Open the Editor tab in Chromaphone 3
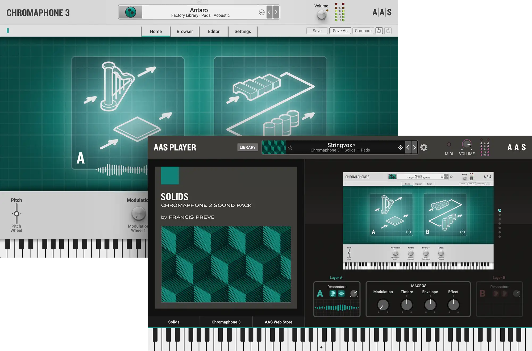Image resolution: width=532 pixels, height=351 pixels. point(214,31)
